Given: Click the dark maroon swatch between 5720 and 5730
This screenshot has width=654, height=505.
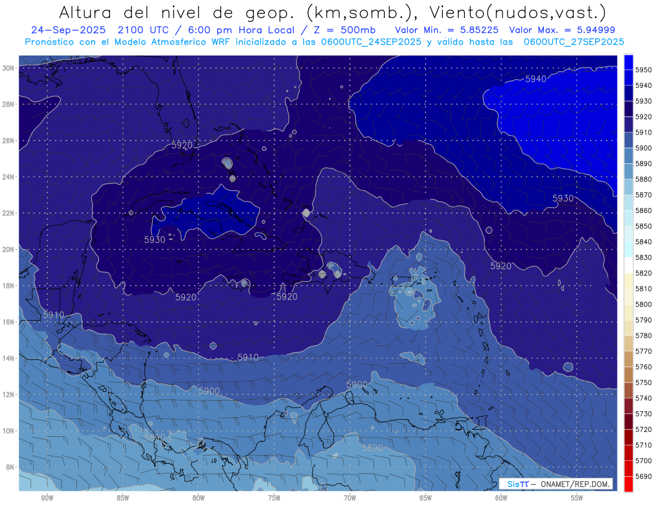Looking at the screenshot, I should (x=628, y=422).
